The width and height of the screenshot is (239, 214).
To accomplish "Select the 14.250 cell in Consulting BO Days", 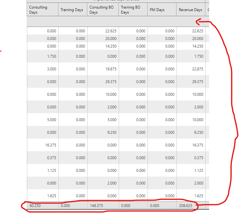I will coord(111,46).
